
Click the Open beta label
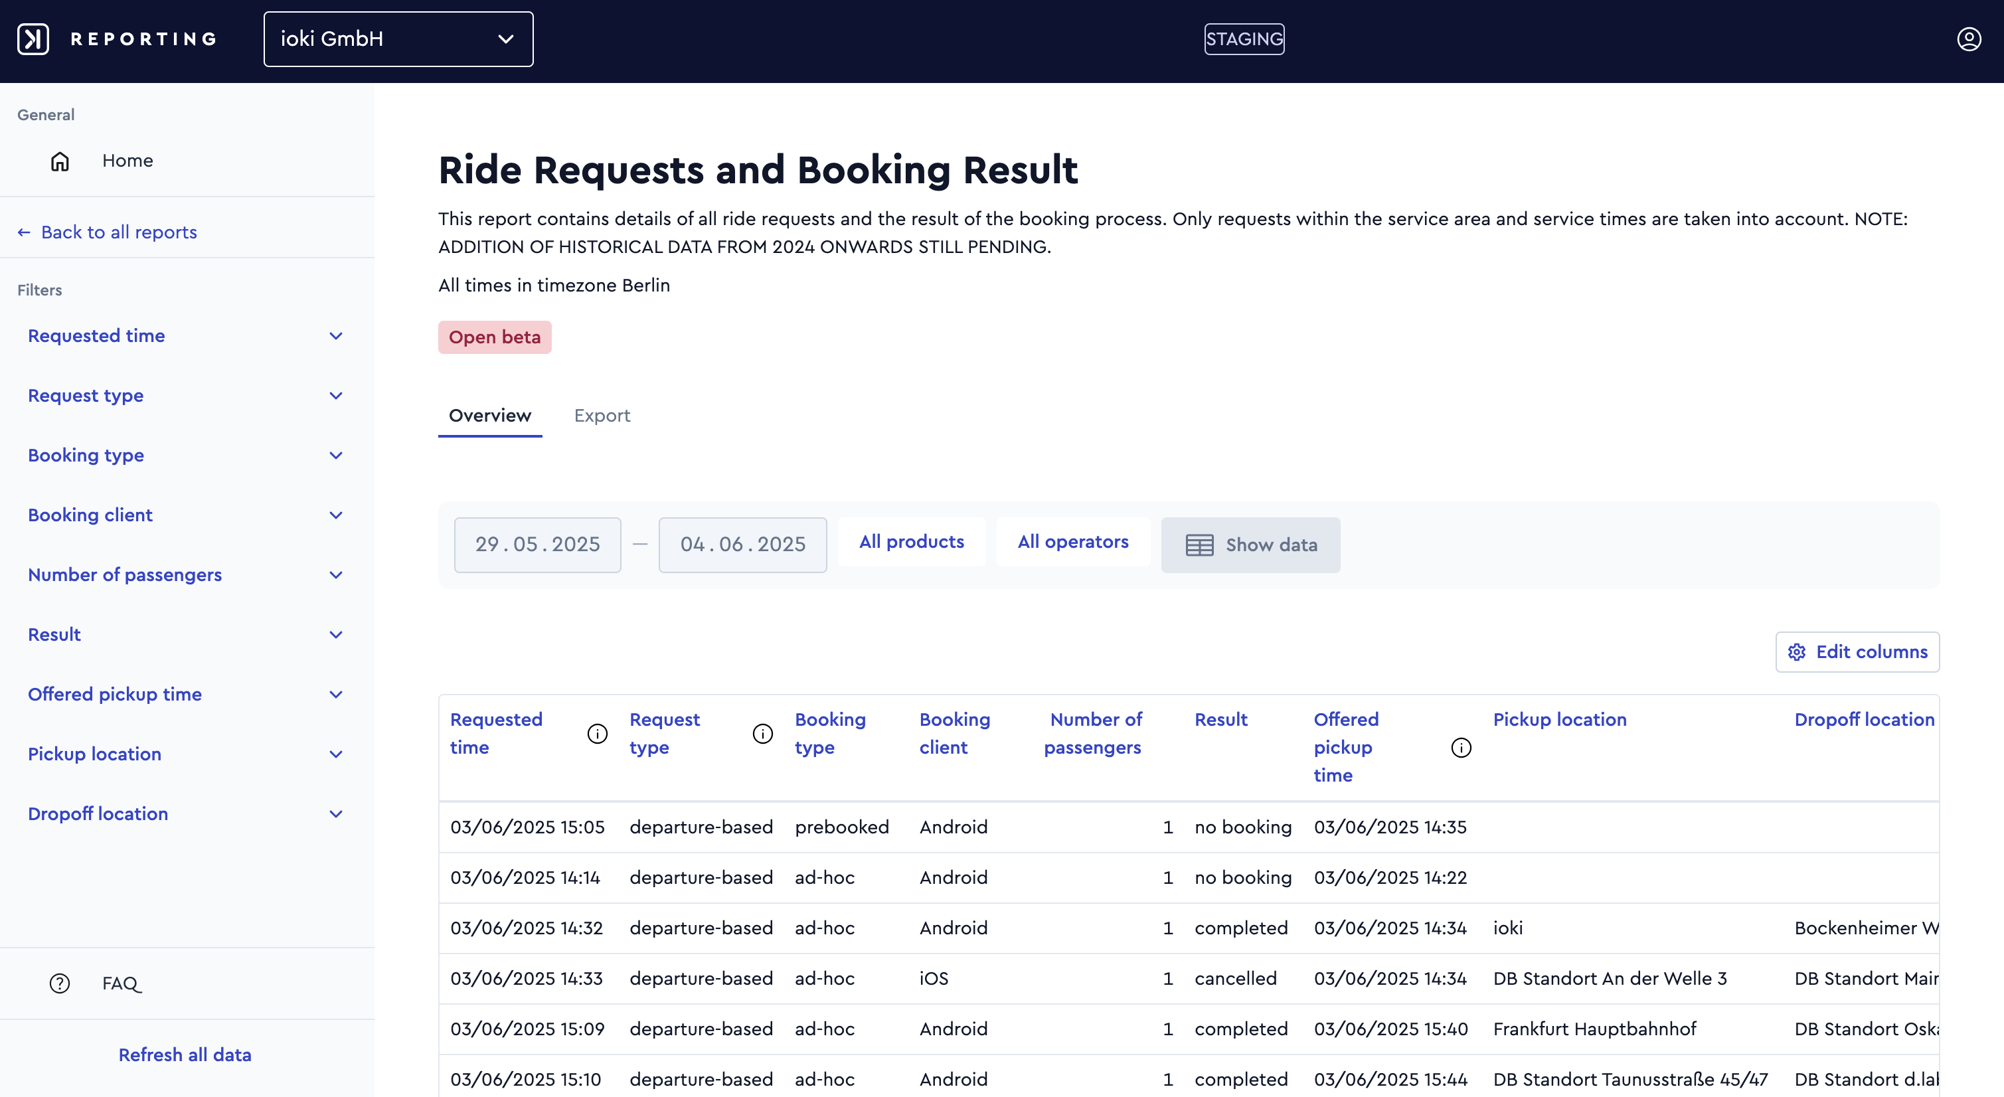click(495, 337)
